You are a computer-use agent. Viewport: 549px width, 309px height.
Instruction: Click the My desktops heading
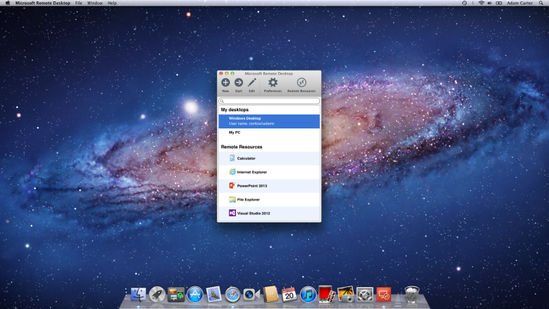(x=235, y=110)
